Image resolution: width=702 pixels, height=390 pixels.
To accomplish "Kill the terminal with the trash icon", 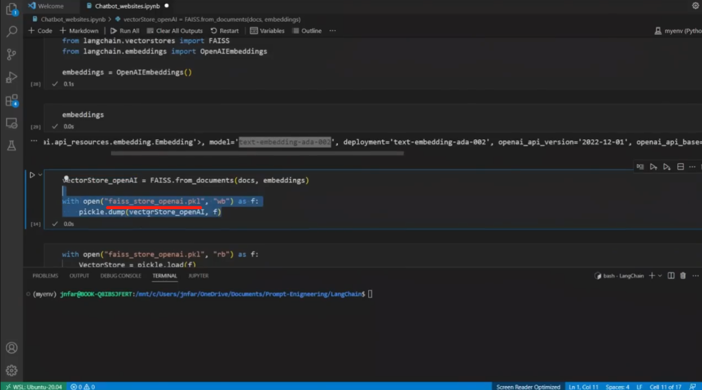I will [x=682, y=276].
